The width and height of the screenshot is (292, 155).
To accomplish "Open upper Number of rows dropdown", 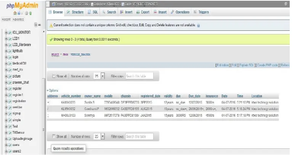I will pos(99,76).
